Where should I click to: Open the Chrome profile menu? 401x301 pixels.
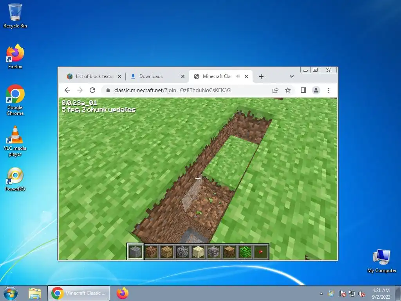pyautogui.click(x=316, y=90)
